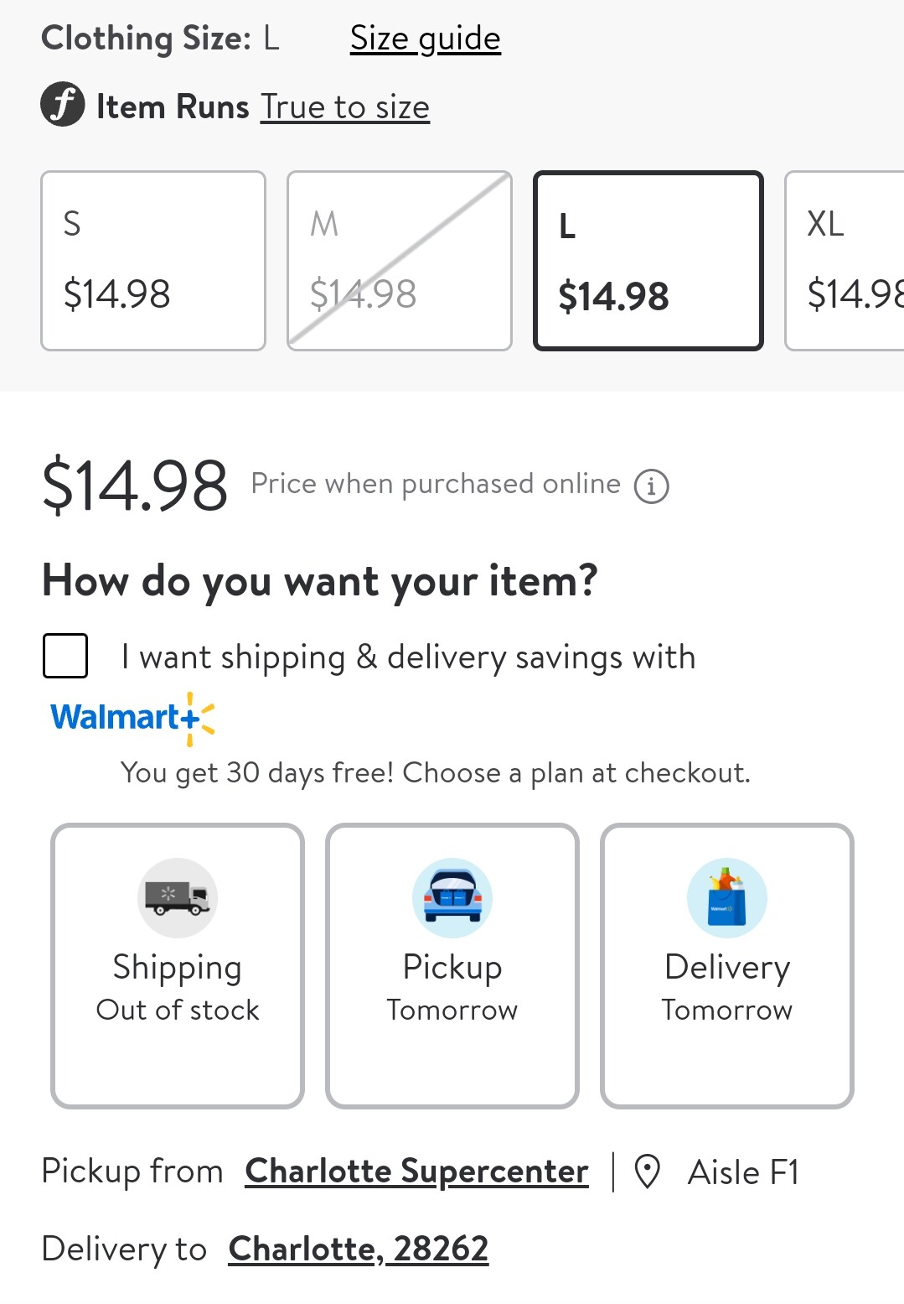Click the shipping truck icon
The width and height of the screenshot is (904, 1304).
(x=178, y=897)
